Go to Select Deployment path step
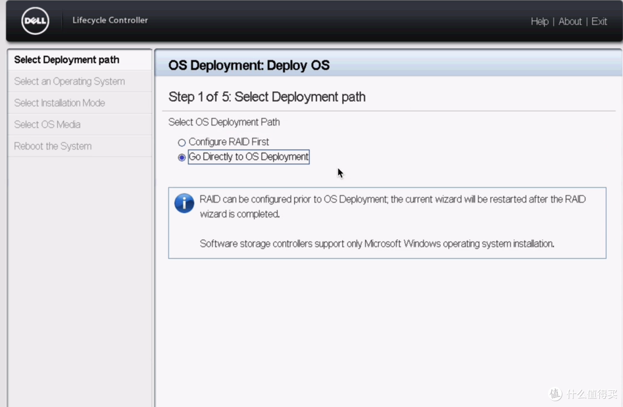Viewport: 623px width, 407px height. pyautogui.click(x=66, y=59)
